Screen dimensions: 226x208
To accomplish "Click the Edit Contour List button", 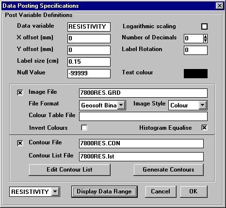I will (70, 170).
